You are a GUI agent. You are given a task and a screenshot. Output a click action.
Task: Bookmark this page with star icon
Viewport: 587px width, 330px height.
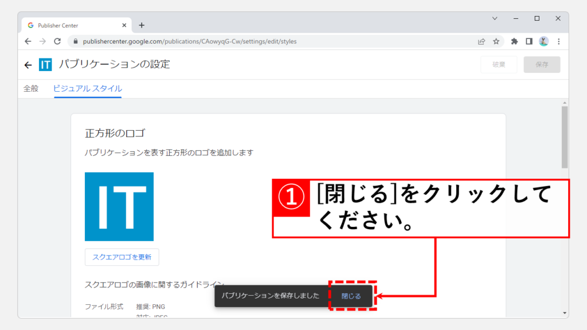click(x=496, y=41)
